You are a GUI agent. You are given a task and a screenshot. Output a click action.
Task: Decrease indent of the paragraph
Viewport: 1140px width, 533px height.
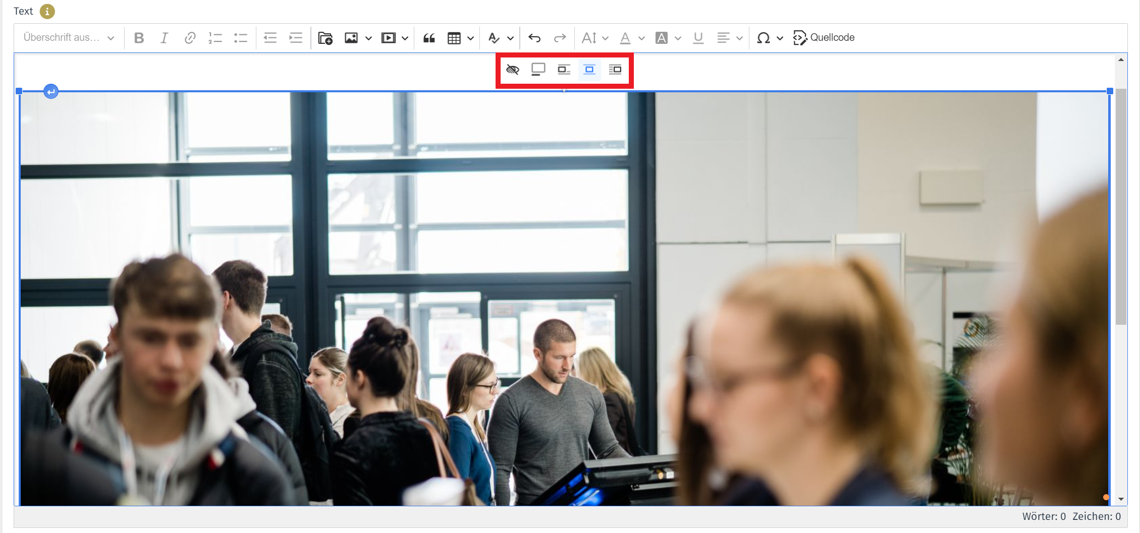pyautogui.click(x=270, y=38)
